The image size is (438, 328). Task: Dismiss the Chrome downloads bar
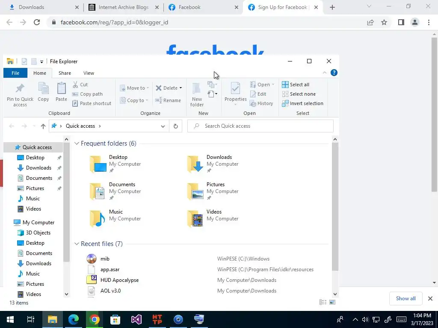click(430, 299)
